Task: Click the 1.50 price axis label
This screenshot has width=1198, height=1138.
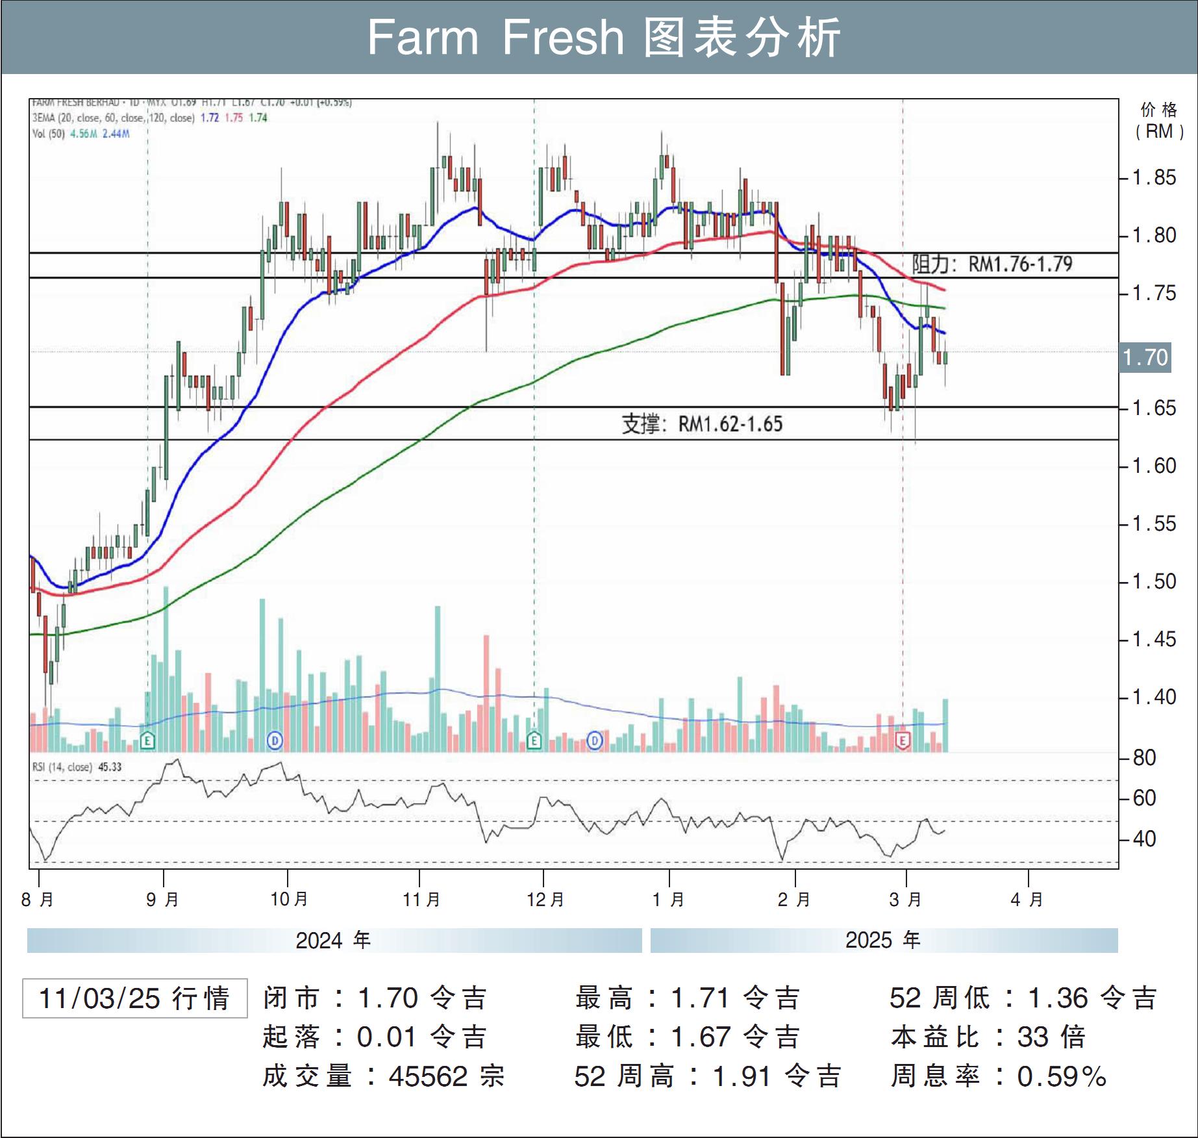Action: click(1154, 581)
